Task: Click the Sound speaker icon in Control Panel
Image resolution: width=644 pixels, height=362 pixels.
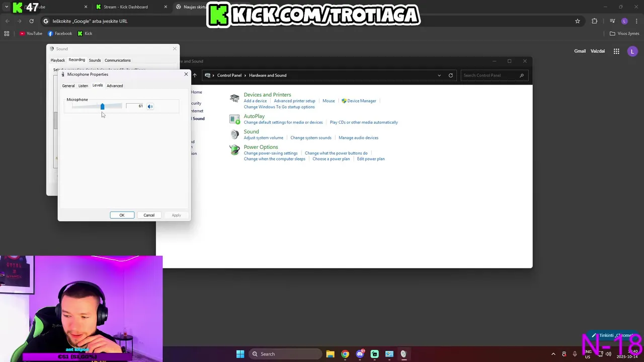Action: pos(234,134)
